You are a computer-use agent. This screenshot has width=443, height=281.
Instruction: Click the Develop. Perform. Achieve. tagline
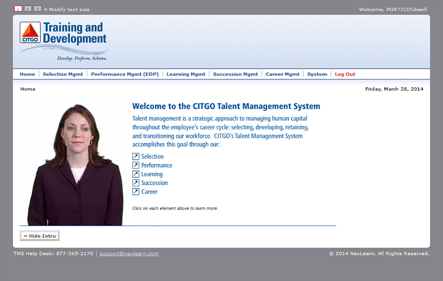point(82,59)
